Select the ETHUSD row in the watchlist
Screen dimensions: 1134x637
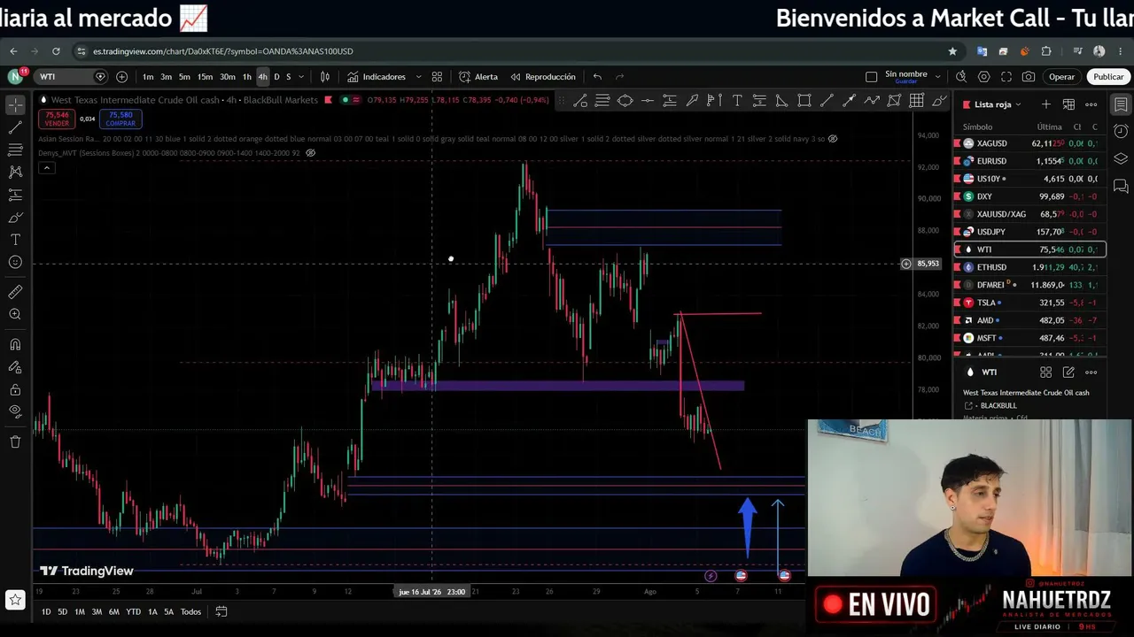point(1029,267)
